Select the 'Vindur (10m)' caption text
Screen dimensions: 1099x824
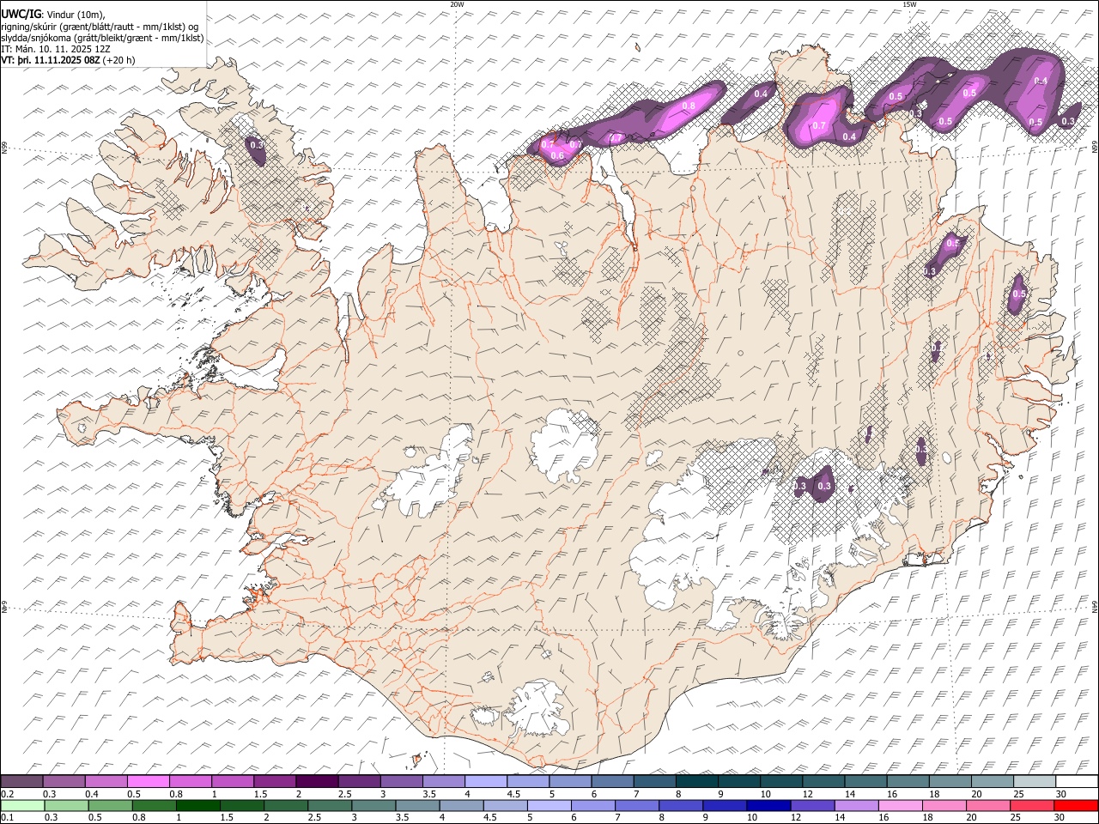[76, 15]
